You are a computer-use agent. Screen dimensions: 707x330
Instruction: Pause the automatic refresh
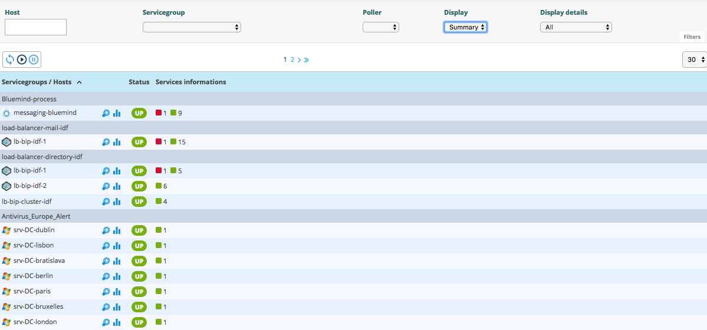pyautogui.click(x=34, y=60)
